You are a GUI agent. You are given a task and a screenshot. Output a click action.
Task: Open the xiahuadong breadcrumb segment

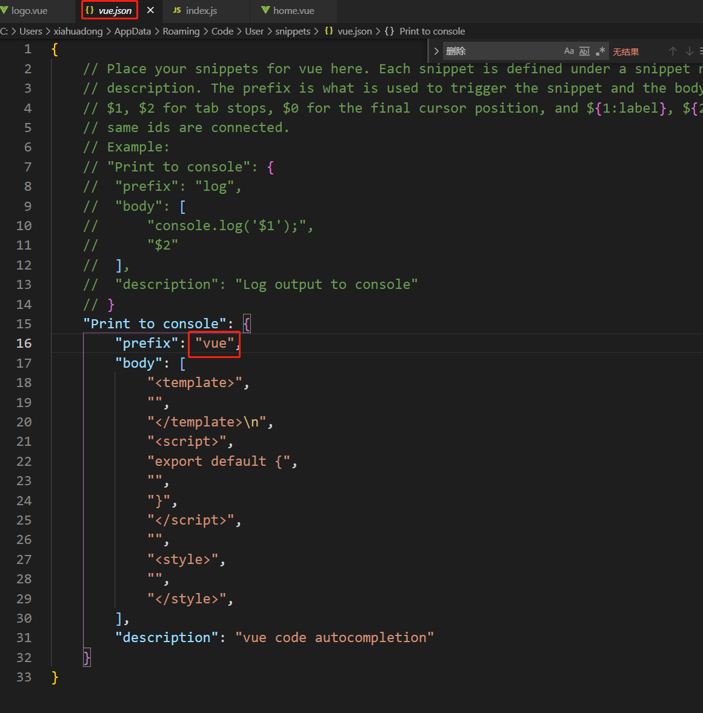click(78, 32)
